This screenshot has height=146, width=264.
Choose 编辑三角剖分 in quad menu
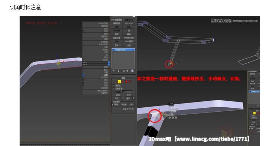[102, 91]
